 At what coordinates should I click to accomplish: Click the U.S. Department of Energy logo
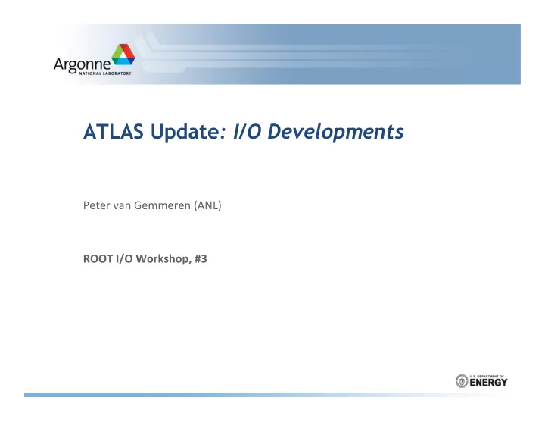(481, 381)
